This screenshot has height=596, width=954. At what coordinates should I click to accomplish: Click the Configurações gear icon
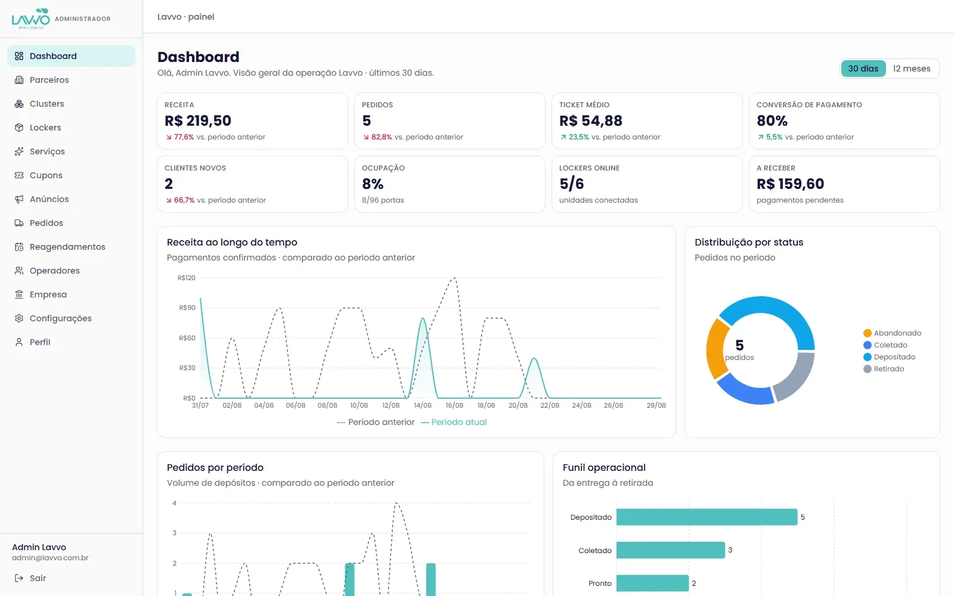point(19,318)
